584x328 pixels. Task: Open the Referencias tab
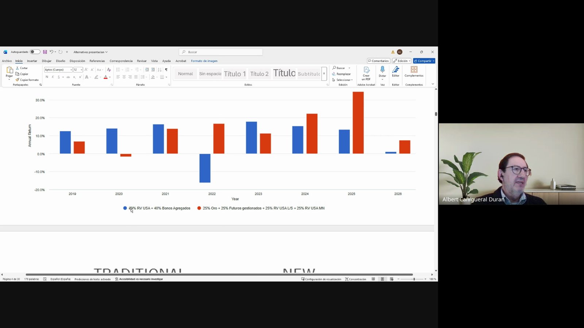tap(97, 61)
